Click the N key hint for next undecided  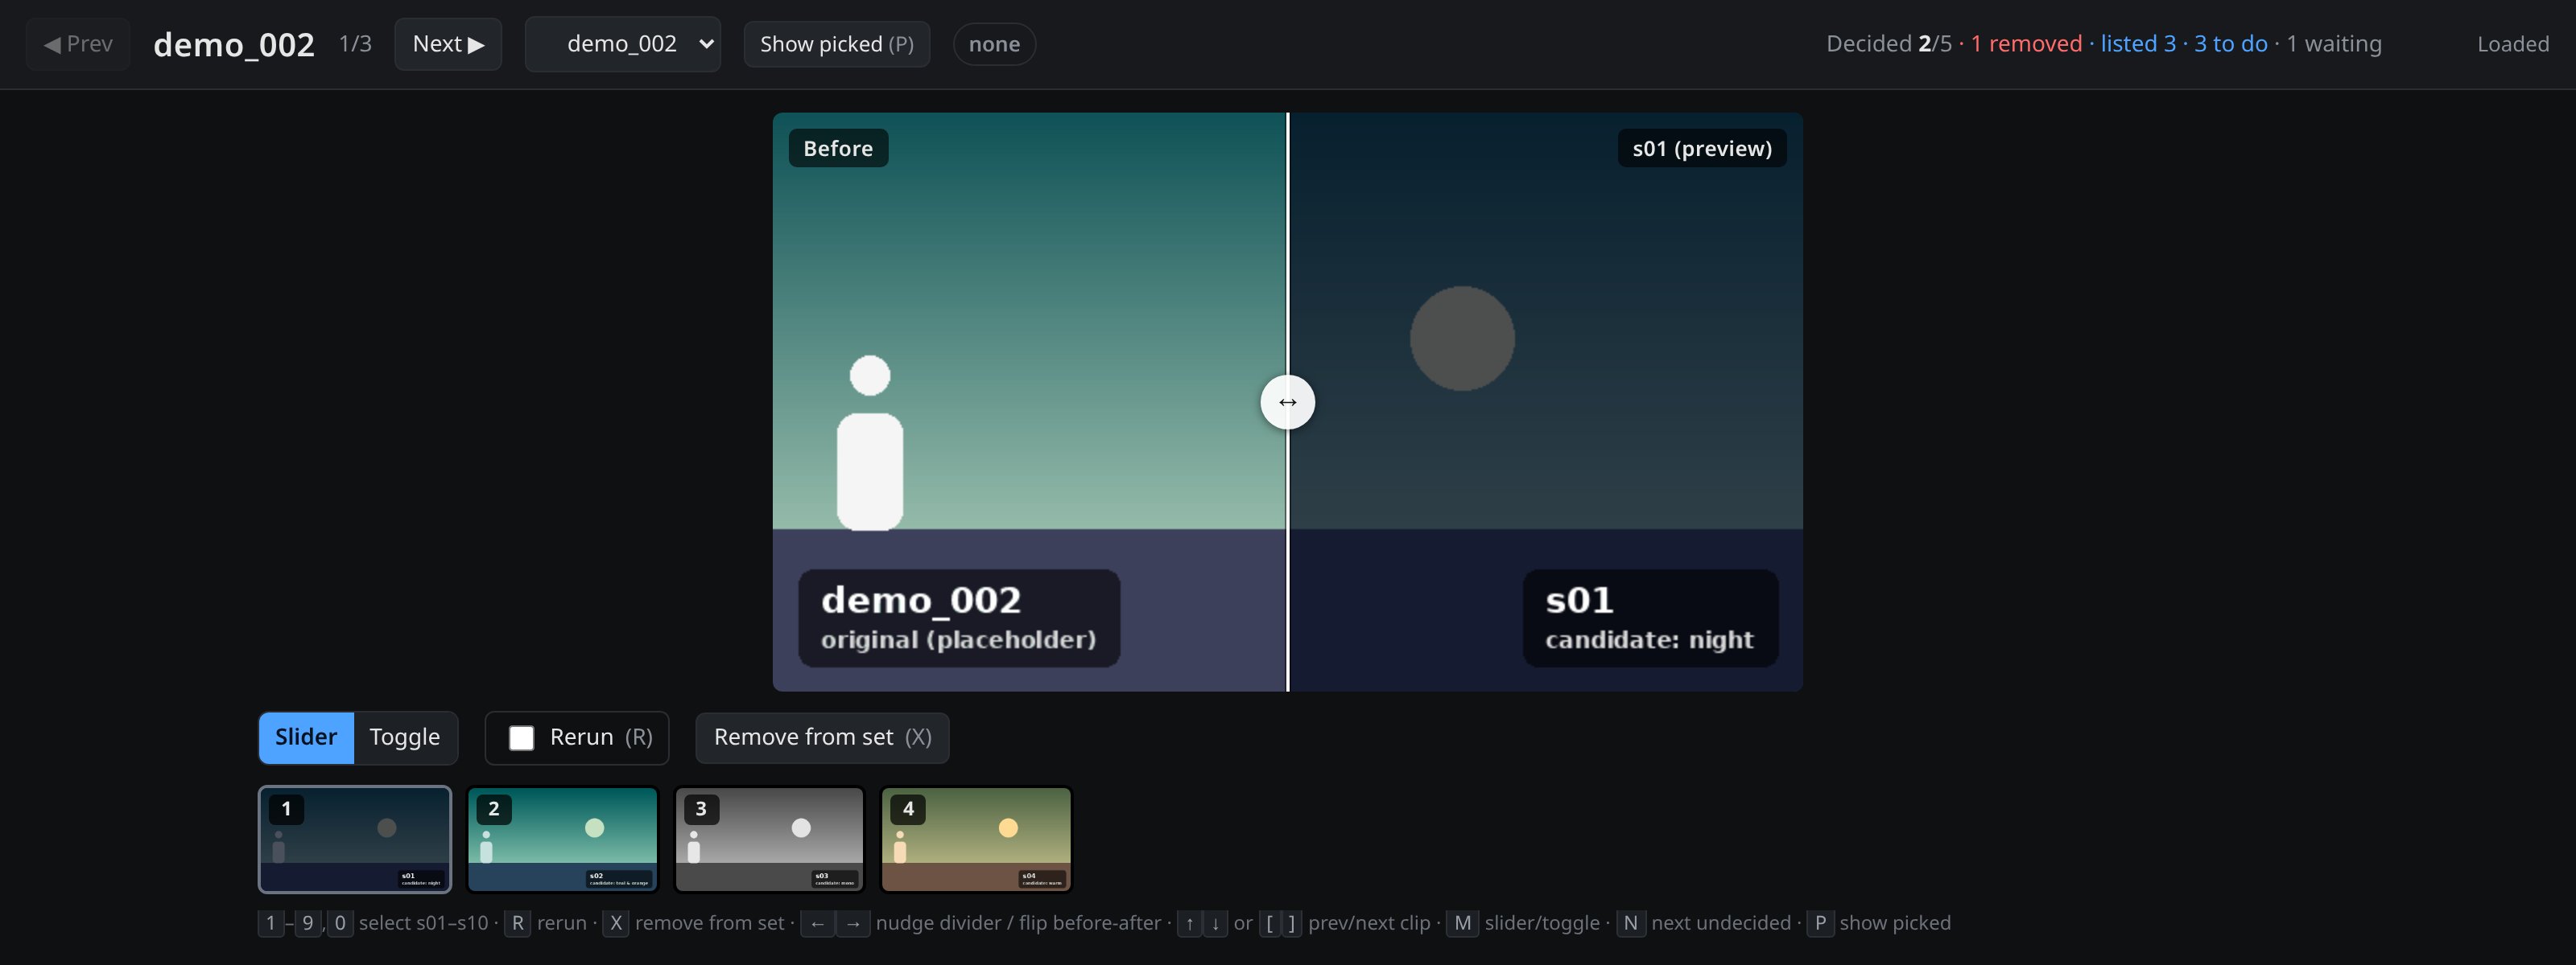(1630, 923)
